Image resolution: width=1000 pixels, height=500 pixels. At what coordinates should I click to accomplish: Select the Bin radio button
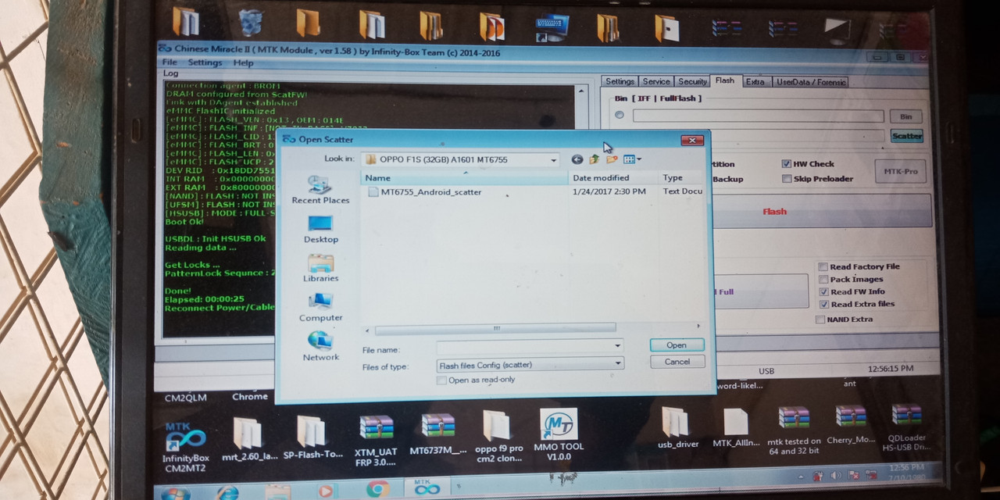[620, 116]
